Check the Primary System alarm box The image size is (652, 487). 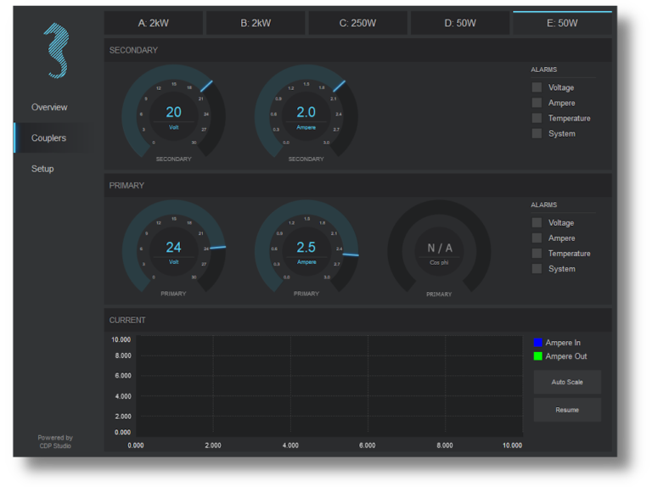537,269
